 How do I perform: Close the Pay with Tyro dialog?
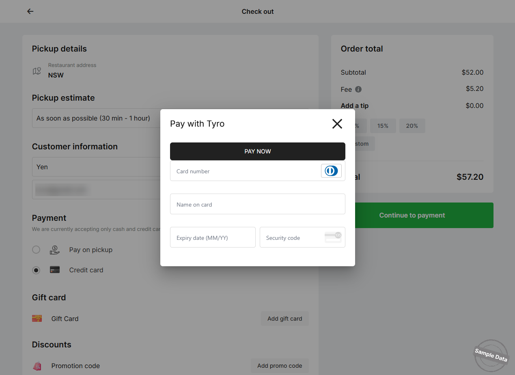[x=337, y=124]
